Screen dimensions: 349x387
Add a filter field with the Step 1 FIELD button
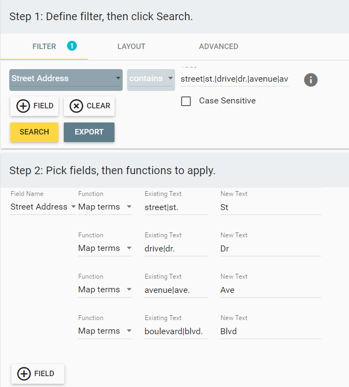(34, 106)
